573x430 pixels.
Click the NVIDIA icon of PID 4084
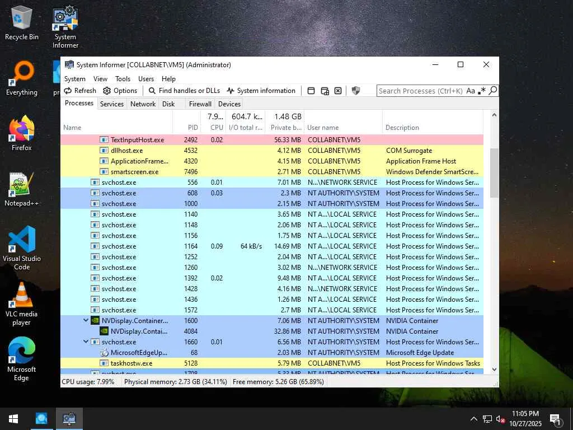click(x=104, y=331)
